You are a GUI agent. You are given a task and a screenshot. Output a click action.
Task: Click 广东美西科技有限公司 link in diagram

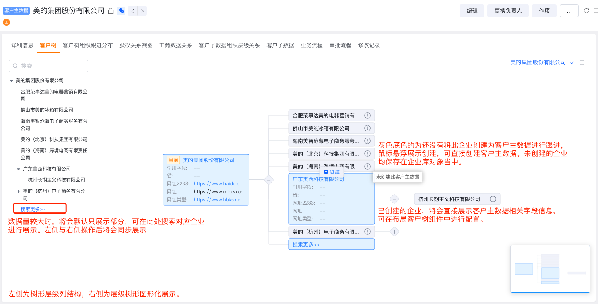318,179
